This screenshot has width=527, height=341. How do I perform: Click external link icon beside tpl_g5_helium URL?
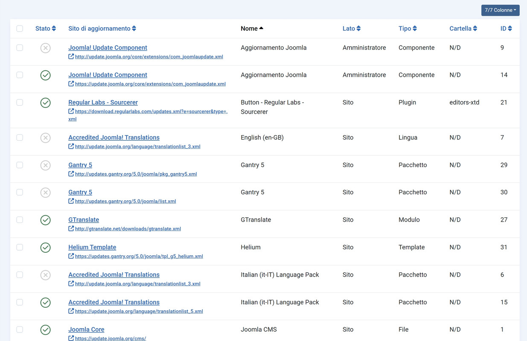71,256
